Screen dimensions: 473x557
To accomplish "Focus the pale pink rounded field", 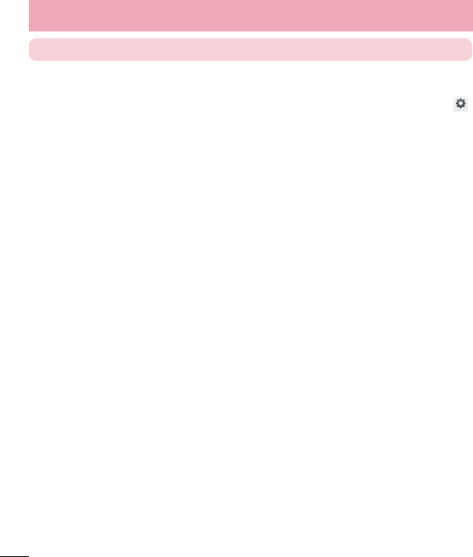I will tap(251, 49).
